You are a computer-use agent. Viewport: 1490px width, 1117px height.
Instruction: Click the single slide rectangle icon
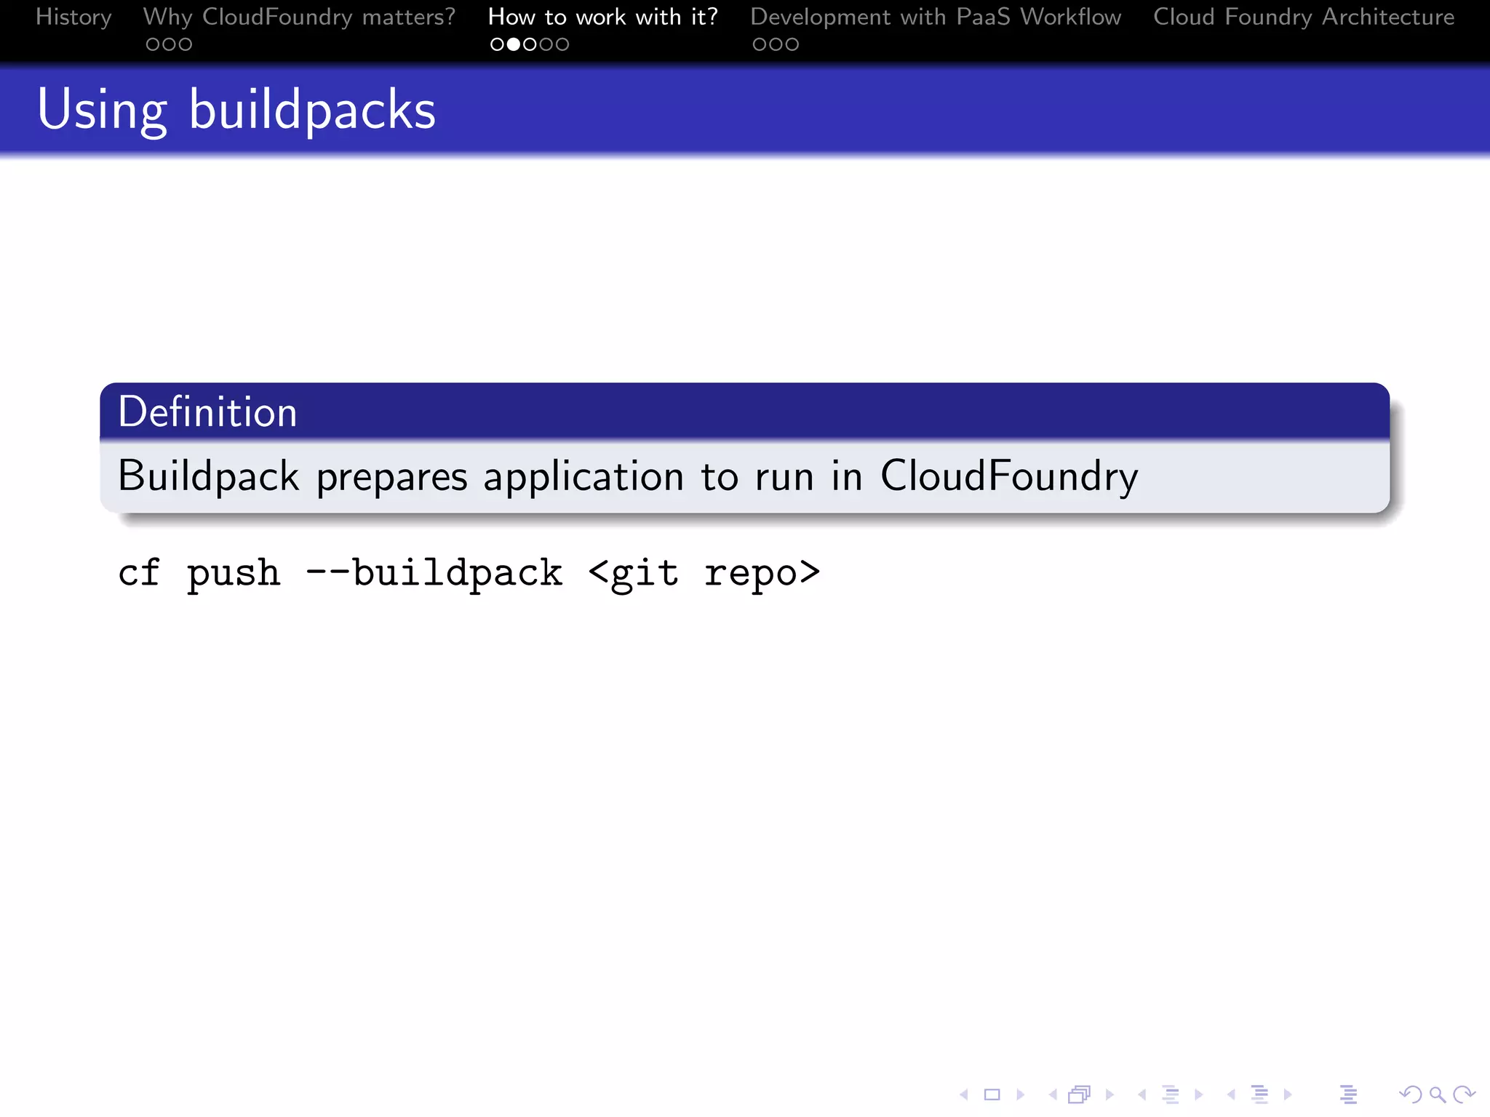[x=992, y=1094]
